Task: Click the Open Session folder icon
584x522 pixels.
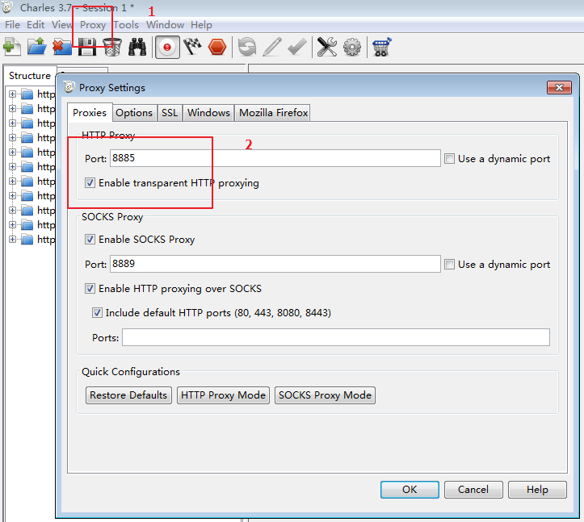Action: coord(37,48)
